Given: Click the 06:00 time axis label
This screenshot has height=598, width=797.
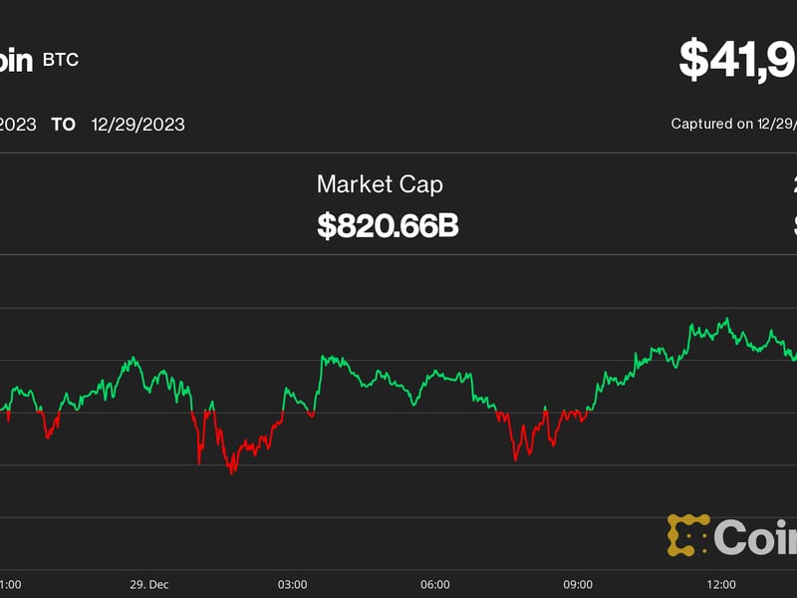Looking at the screenshot, I should (435, 584).
